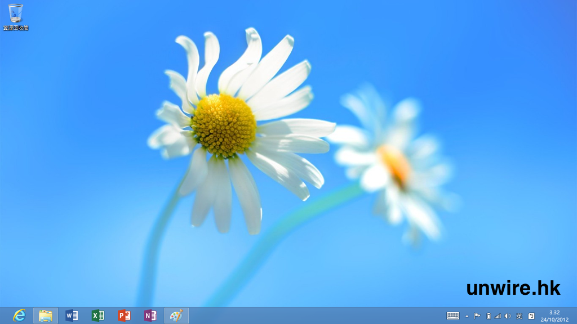This screenshot has width=577, height=324.
Task: Select the Recycle Bin desktop icon
Action: pyautogui.click(x=16, y=17)
